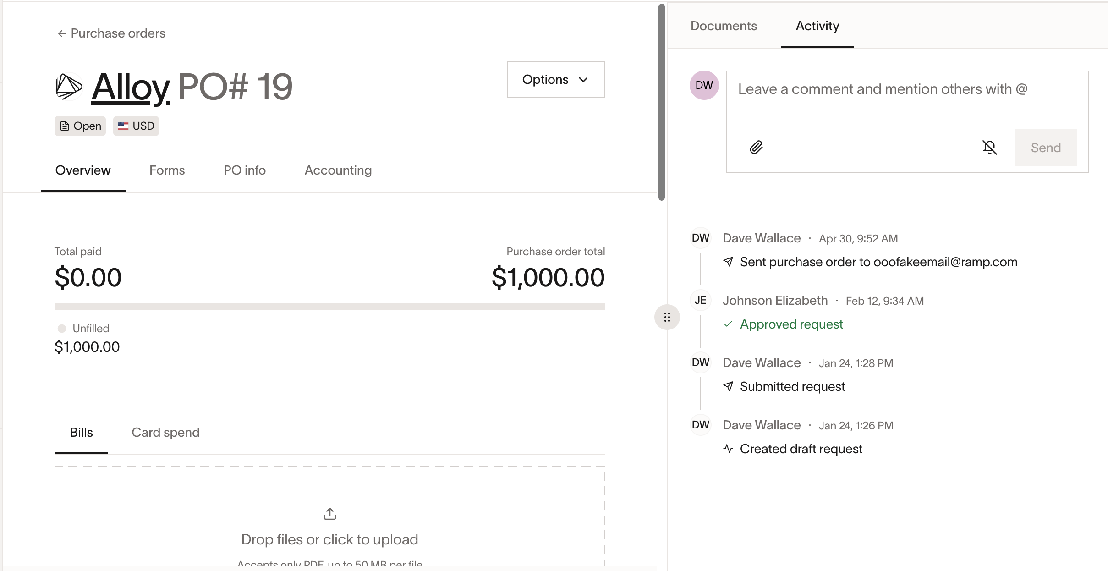Open the Accounting tab
This screenshot has height=571, width=1108.
coord(338,170)
